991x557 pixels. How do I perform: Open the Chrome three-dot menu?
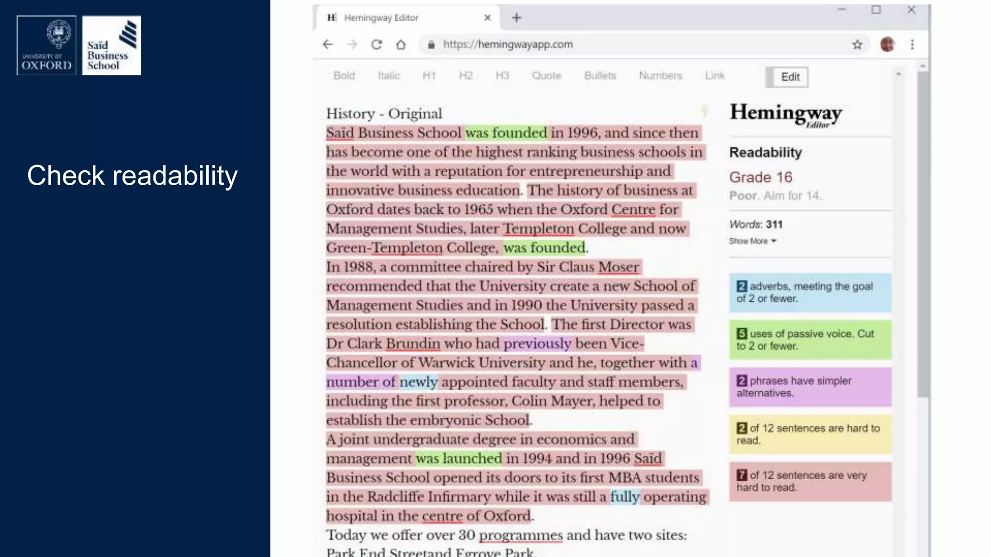912,44
